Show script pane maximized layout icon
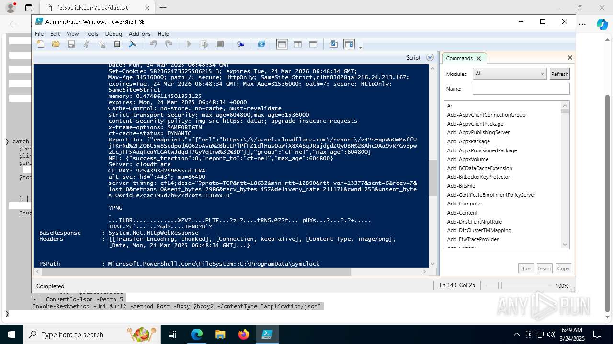This screenshot has width=613, height=344. pos(313,44)
